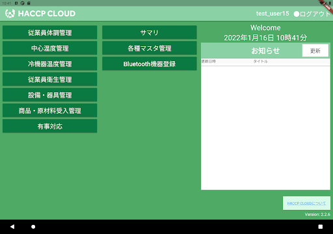Image resolution: width=333 pixels, height=234 pixels.
Task: Click the Welcome greeting text
Action: pyautogui.click(x=265, y=28)
